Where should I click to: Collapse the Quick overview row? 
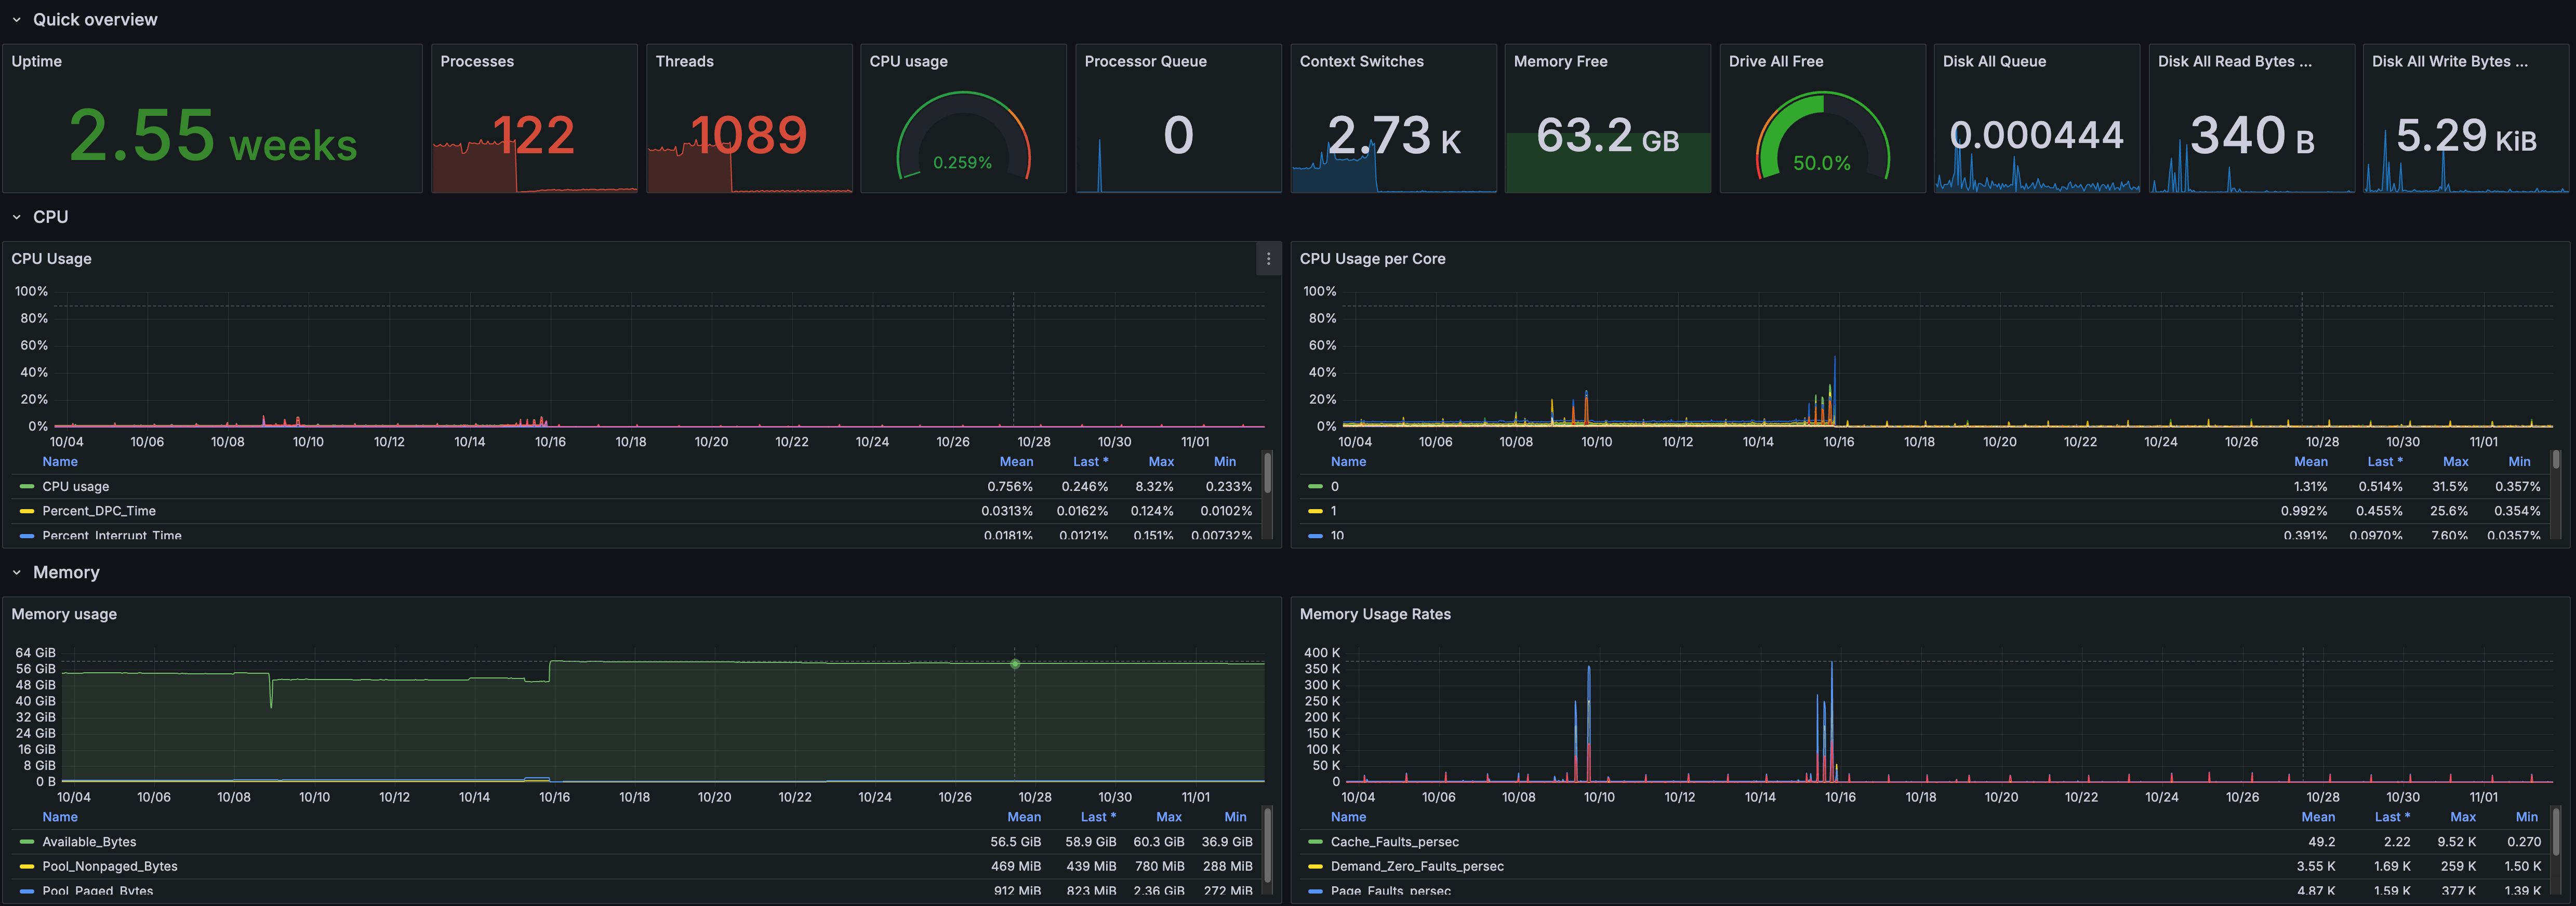[x=17, y=20]
